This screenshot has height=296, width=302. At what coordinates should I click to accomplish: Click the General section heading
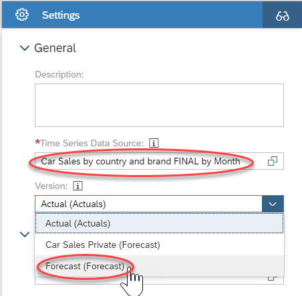click(x=55, y=48)
